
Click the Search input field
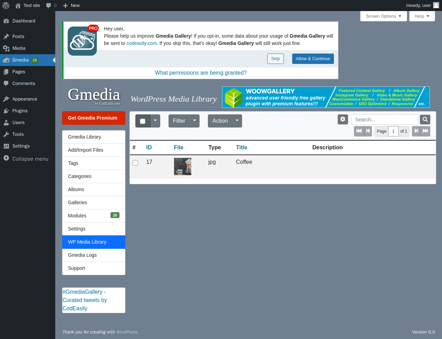pyautogui.click(x=385, y=120)
